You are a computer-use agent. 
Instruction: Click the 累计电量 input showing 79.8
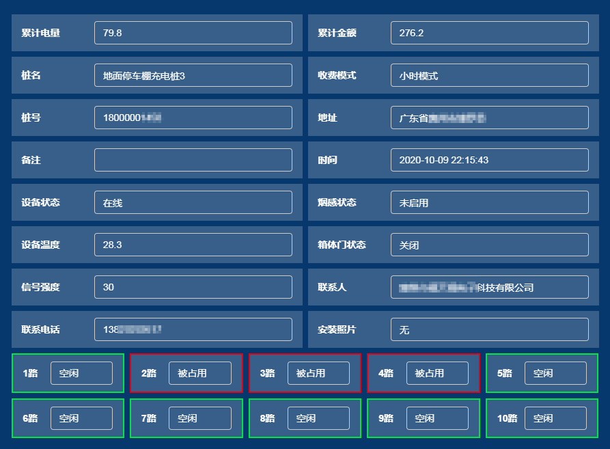193,33
